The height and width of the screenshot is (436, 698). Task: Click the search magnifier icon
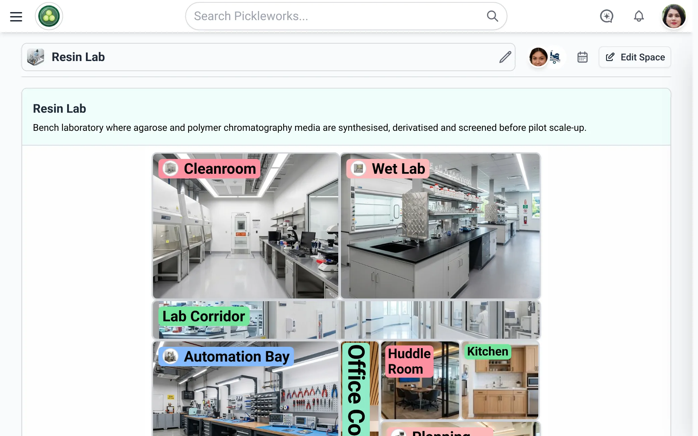coord(492,16)
